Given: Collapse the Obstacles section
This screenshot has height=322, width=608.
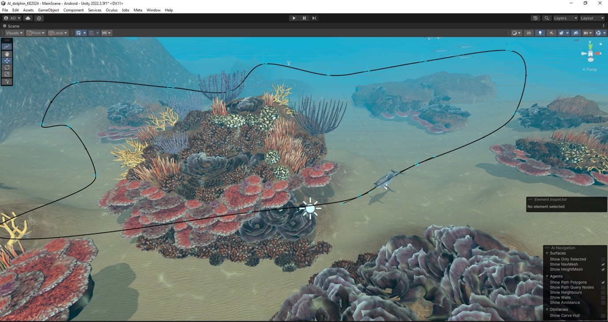Looking at the screenshot, I should click(x=547, y=310).
